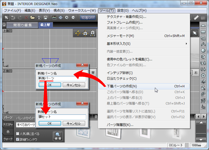The width and height of the screenshot is (209, 150).
Task: Click the pan view arrows icon
Action: pos(78,33)
